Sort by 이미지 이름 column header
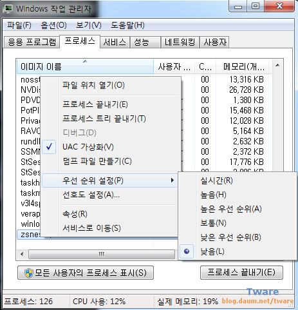298x310 pixels. click(85, 66)
